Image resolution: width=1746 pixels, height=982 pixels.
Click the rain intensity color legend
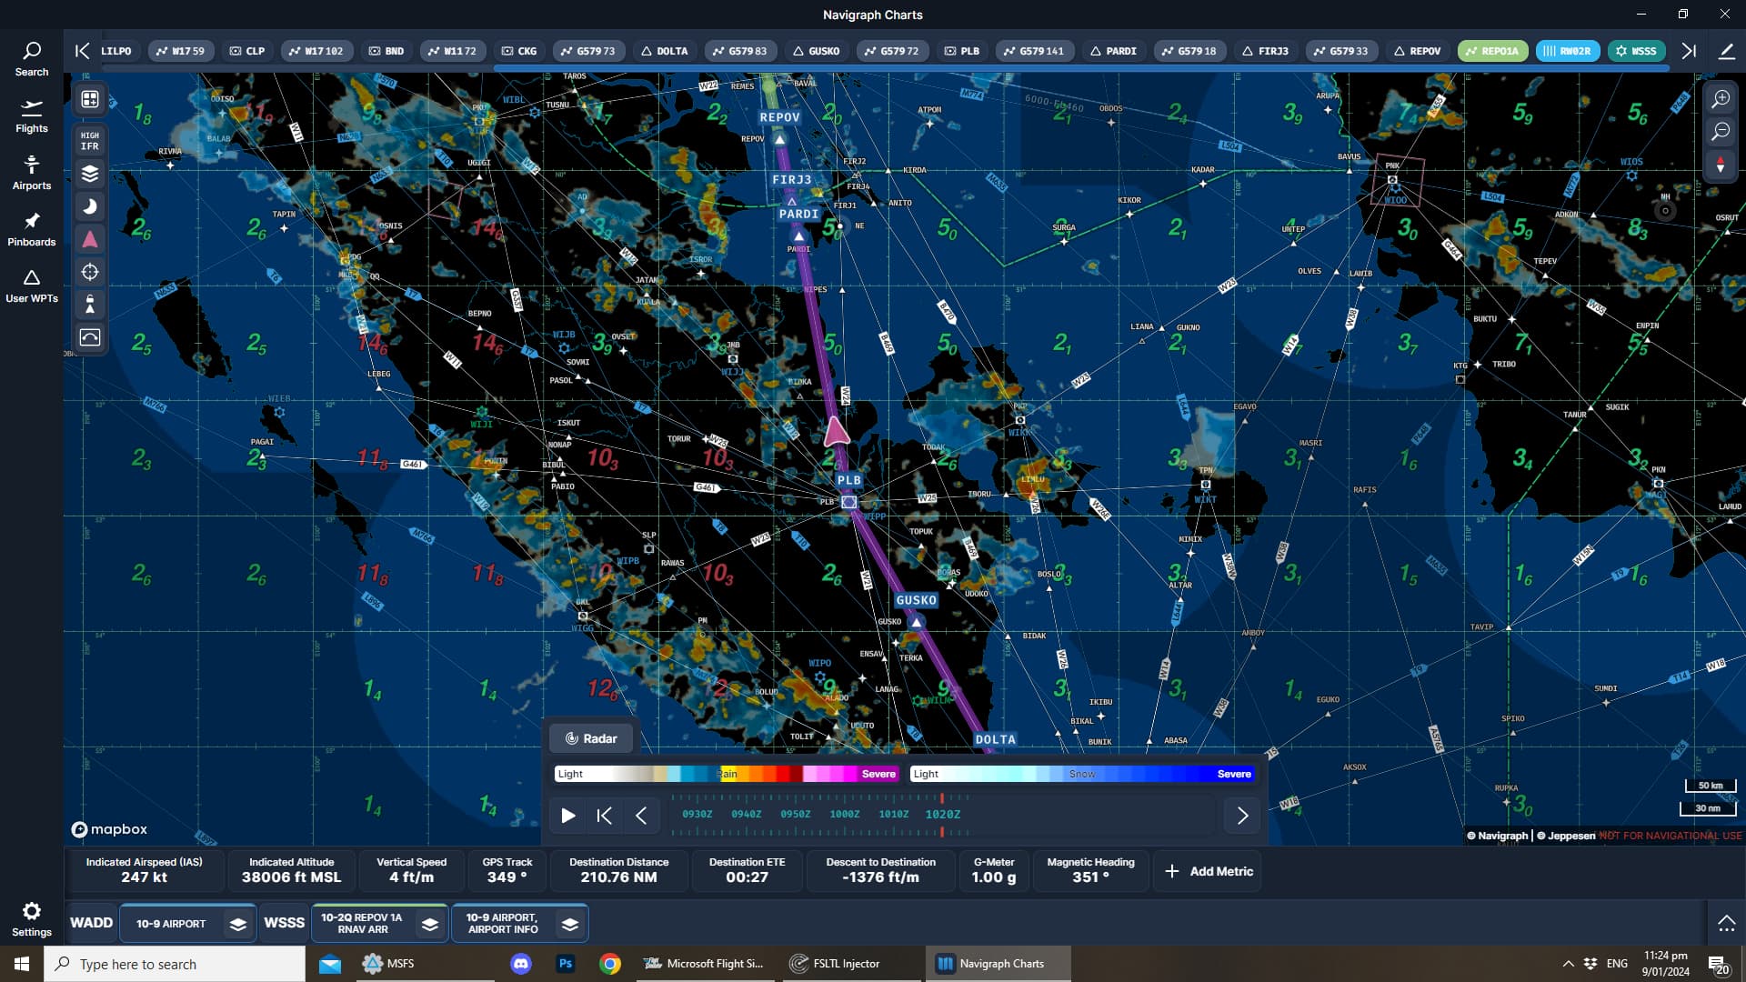click(x=727, y=774)
